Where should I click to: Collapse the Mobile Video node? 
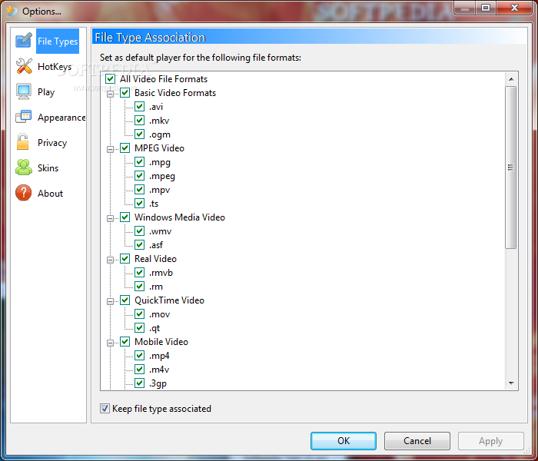(x=110, y=343)
